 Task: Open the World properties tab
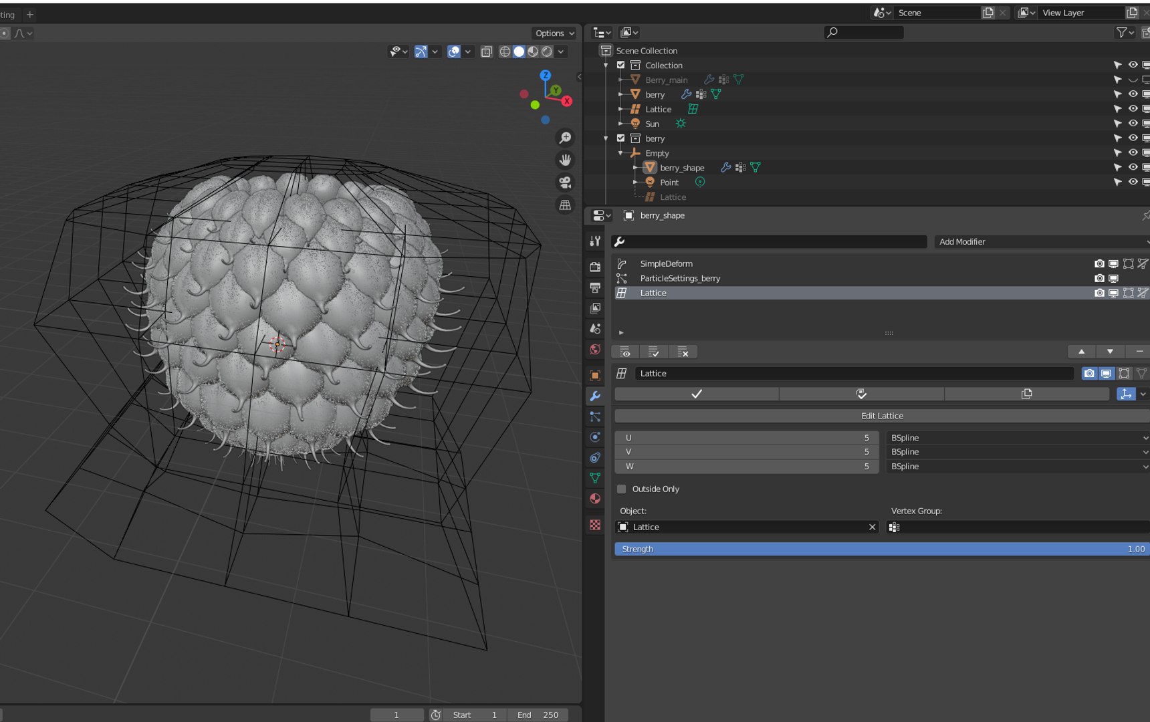(595, 350)
